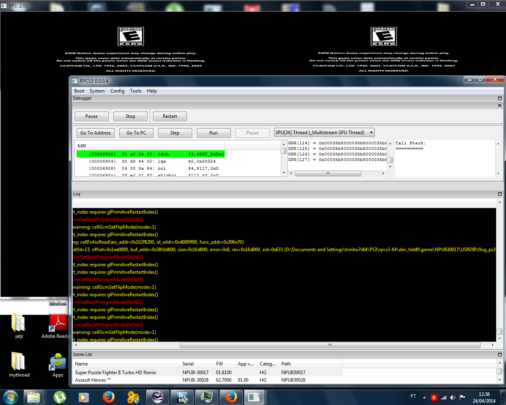The height and width of the screenshot is (405, 506).
Task: Open the Tools menu
Action: (x=136, y=91)
